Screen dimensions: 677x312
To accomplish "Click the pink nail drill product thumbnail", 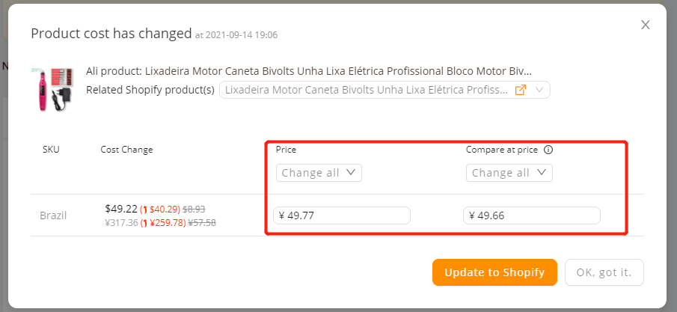I will (x=52, y=89).
